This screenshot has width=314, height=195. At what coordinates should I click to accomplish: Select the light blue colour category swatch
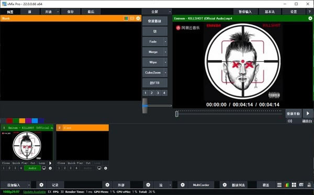[35, 121]
